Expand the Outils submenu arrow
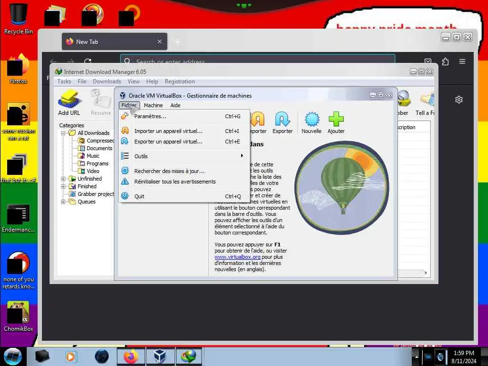The width and height of the screenshot is (488, 366). 242,156
